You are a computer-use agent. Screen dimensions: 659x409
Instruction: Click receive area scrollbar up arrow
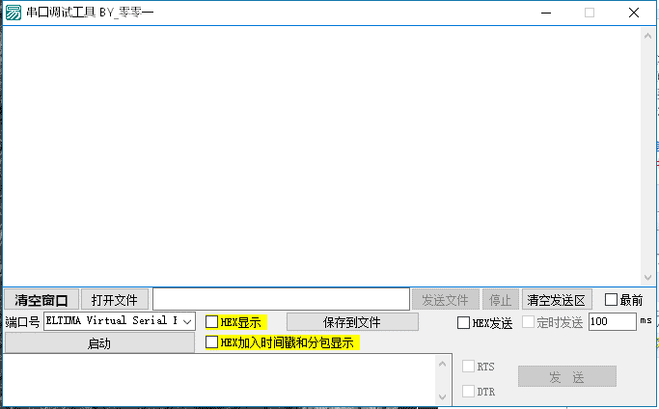(647, 36)
